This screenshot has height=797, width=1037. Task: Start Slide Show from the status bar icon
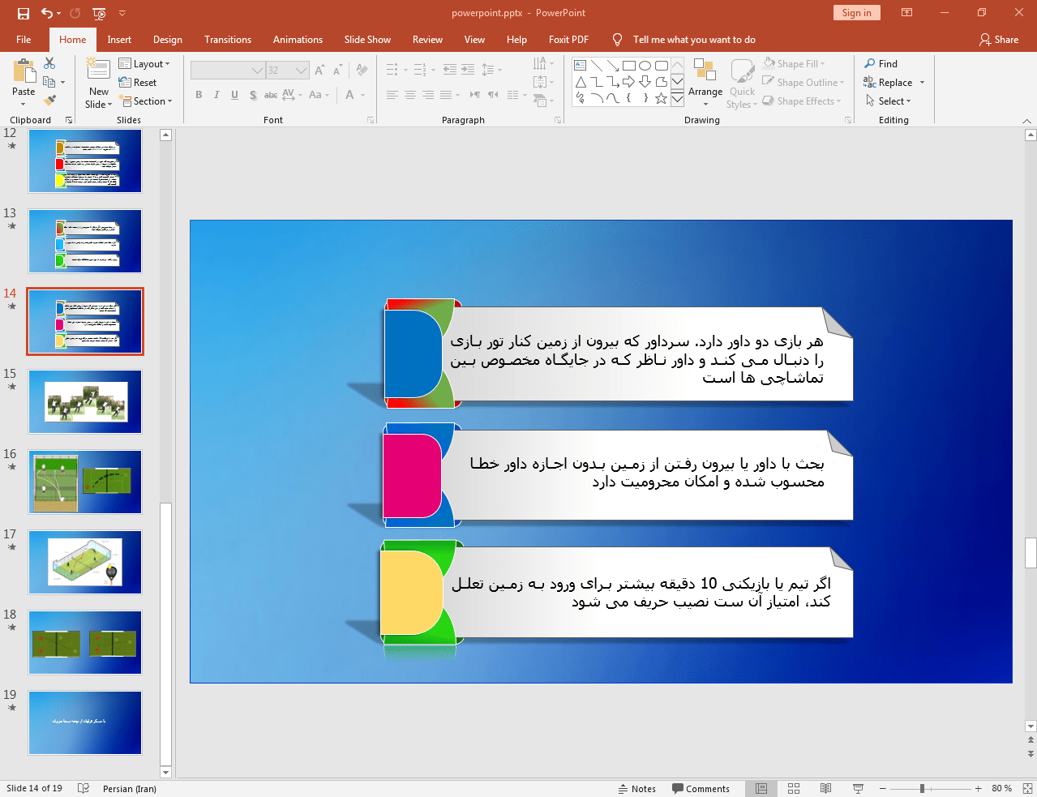click(x=858, y=788)
